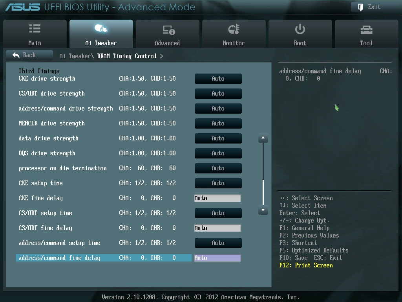Click the Tool tab printer icon
The image size is (402, 302).
click(x=366, y=30)
